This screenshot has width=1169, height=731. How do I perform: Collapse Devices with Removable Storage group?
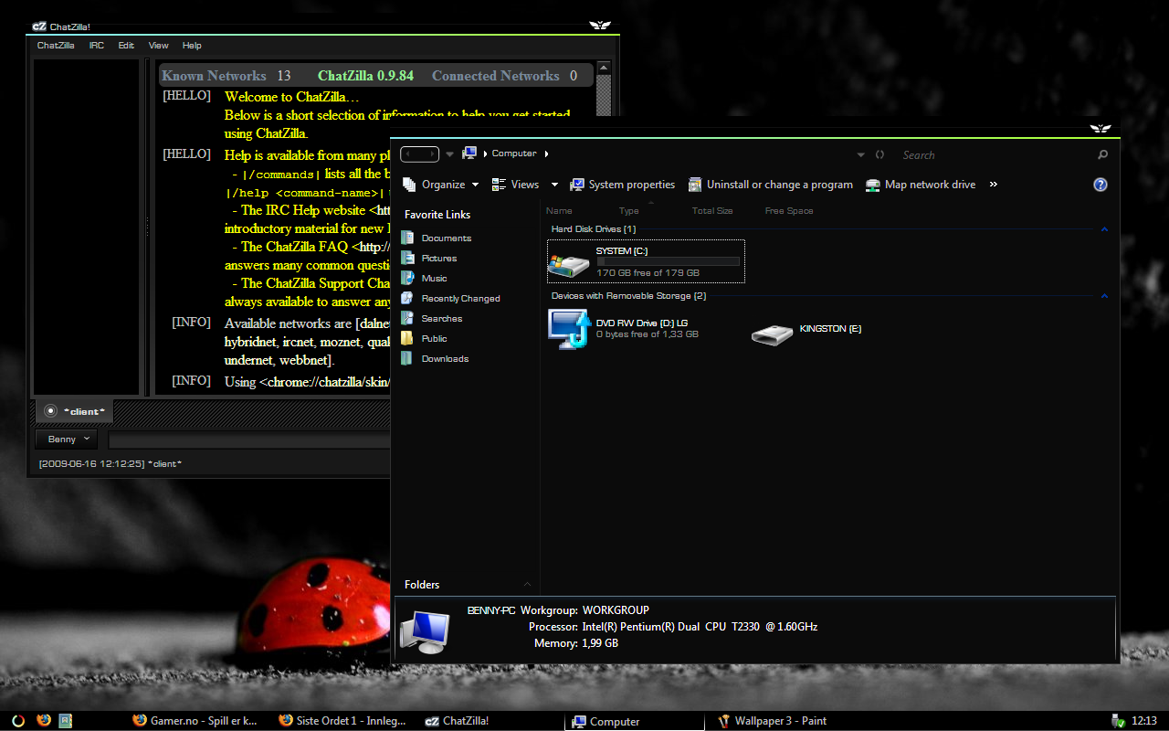pyautogui.click(x=1104, y=296)
